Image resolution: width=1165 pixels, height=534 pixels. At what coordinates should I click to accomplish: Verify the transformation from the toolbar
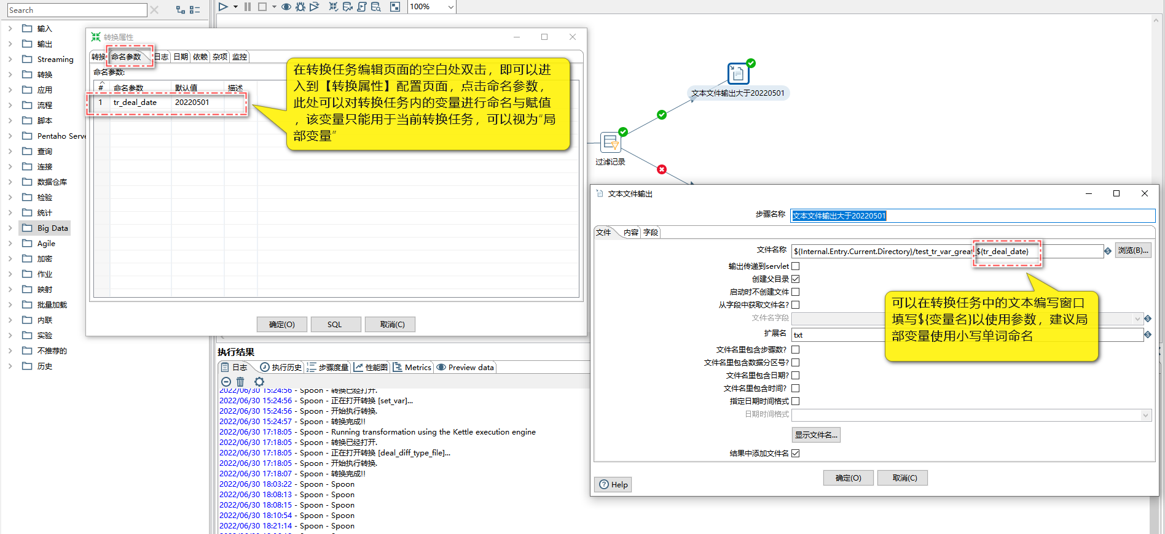(x=334, y=7)
